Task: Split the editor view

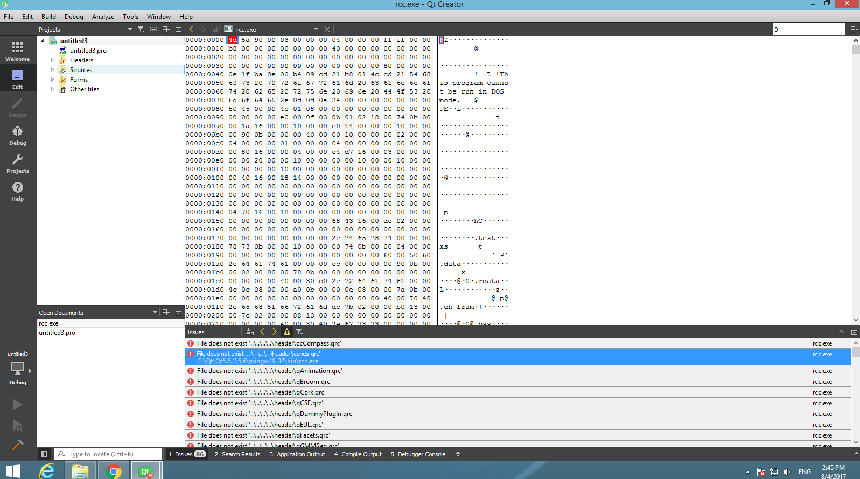Action: [854, 29]
